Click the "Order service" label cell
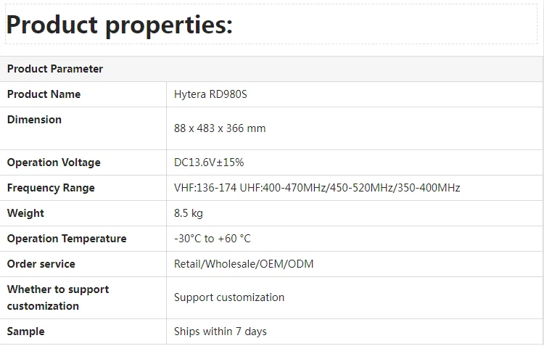The image size is (544, 346). pos(41,264)
